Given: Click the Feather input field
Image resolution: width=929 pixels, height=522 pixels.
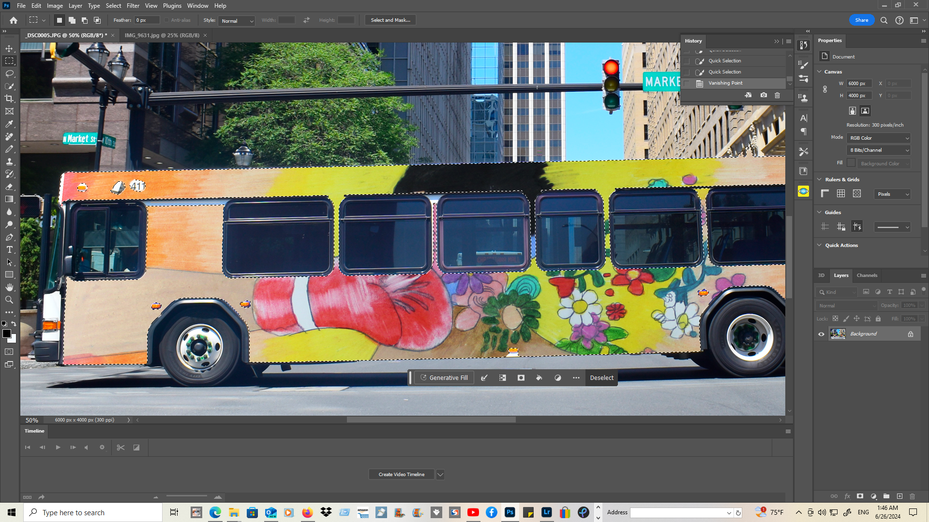Looking at the screenshot, I should pyautogui.click(x=147, y=20).
